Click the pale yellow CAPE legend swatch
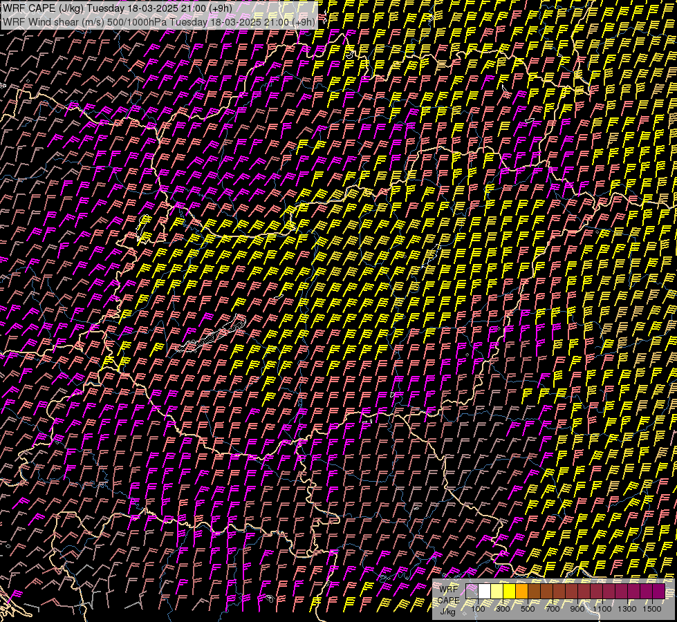677x622 pixels. click(497, 591)
